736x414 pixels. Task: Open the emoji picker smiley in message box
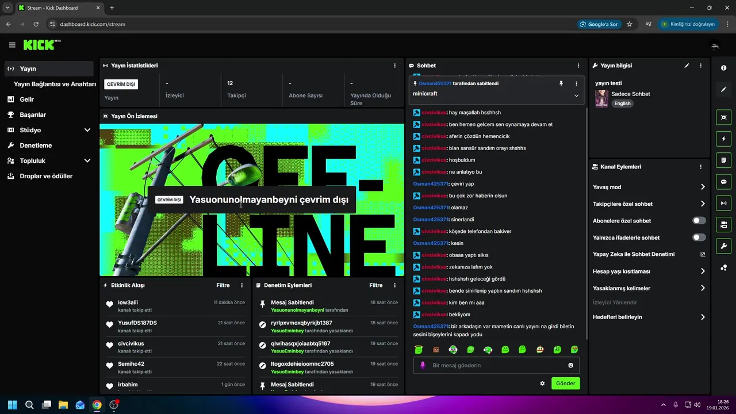click(570, 365)
